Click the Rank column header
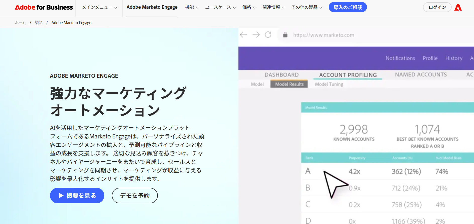Image resolution: width=474 pixels, height=224 pixels. pyautogui.click(x=309, y=158)
